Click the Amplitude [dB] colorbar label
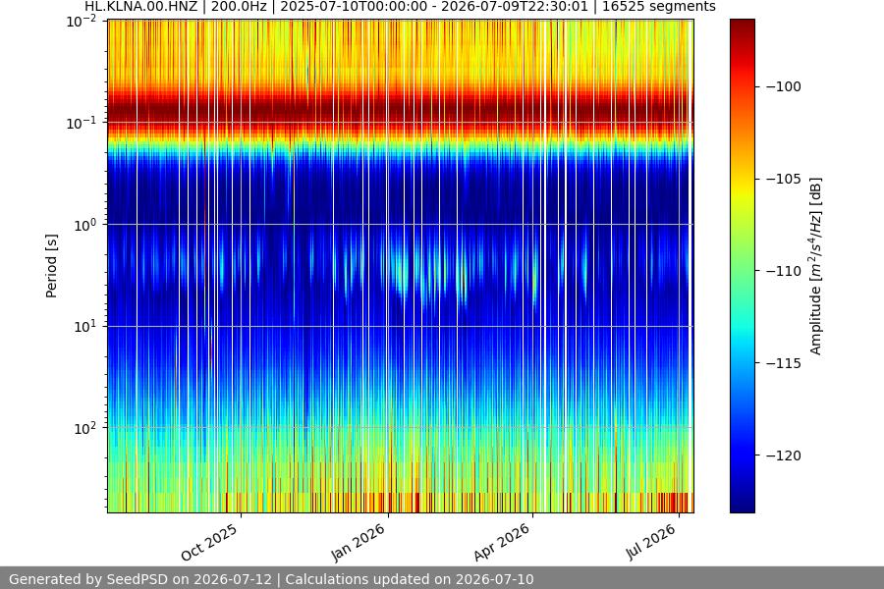 [816, 266]
